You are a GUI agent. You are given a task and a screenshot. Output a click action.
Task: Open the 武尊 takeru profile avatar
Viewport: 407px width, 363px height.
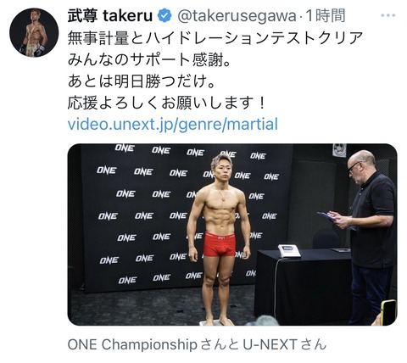click(34, 33)
